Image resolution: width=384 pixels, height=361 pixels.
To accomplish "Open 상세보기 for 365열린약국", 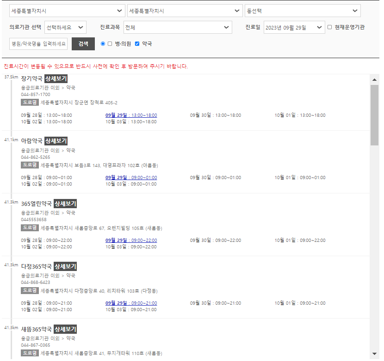I will [x=65, y=204].
